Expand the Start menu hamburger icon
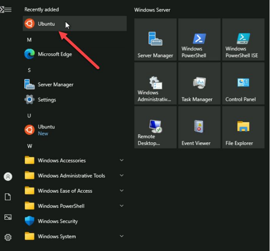270x251 pixels. click(8, 9)
